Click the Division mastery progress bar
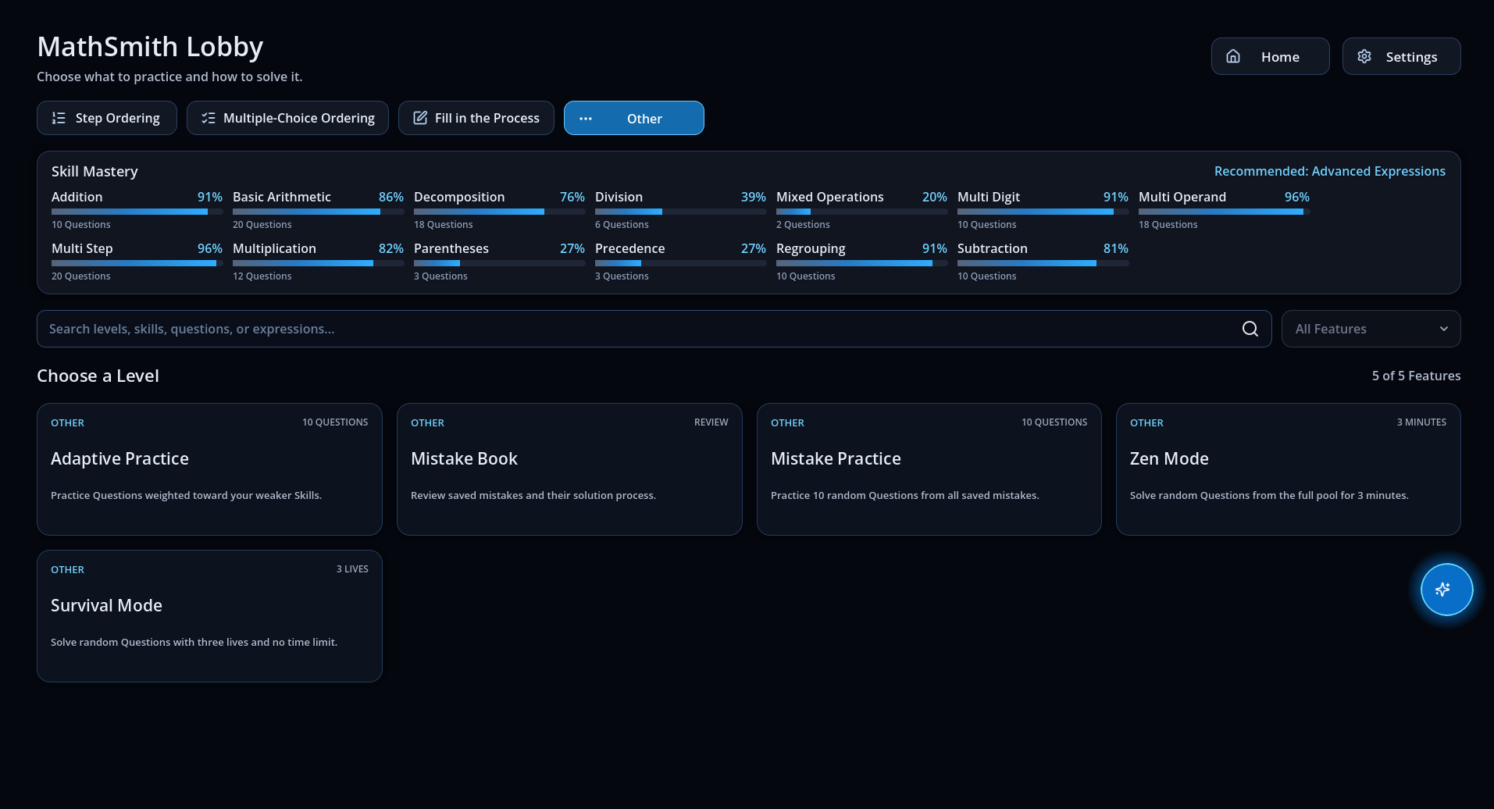Image resolution: width=1494 pixels, height=809 pixels. click(681, 212)
